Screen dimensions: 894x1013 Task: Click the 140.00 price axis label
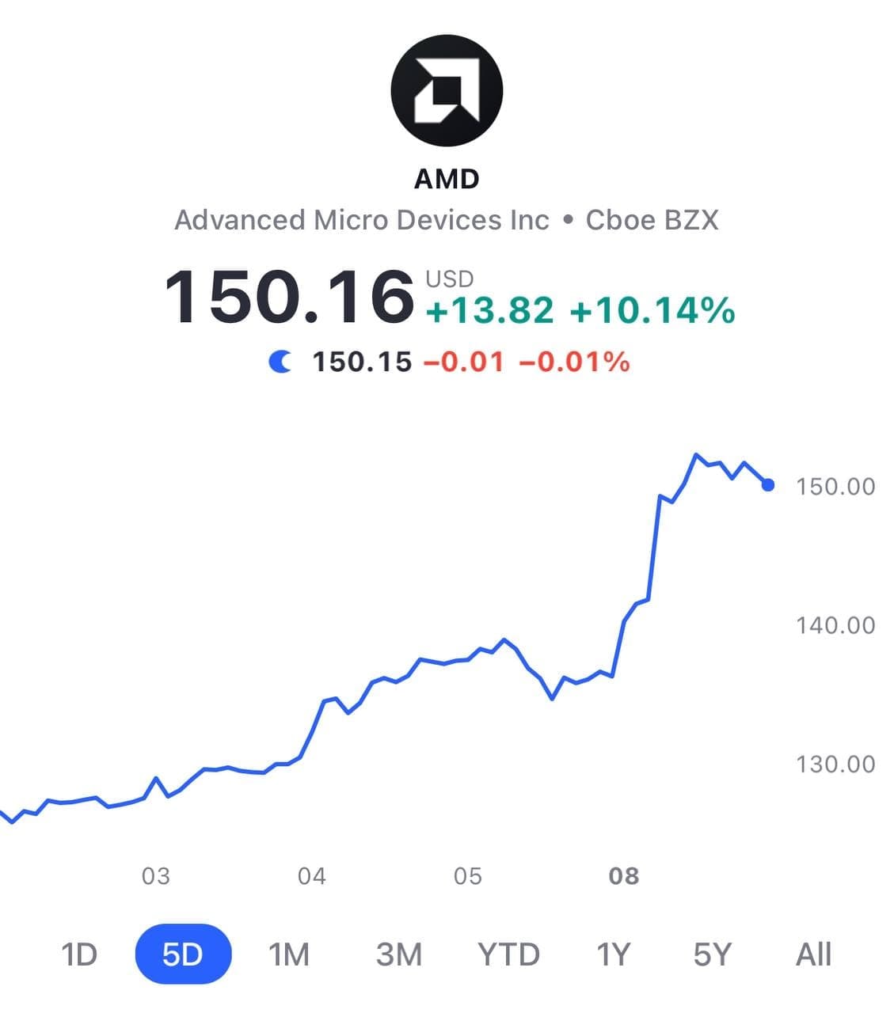click(835, 625)
